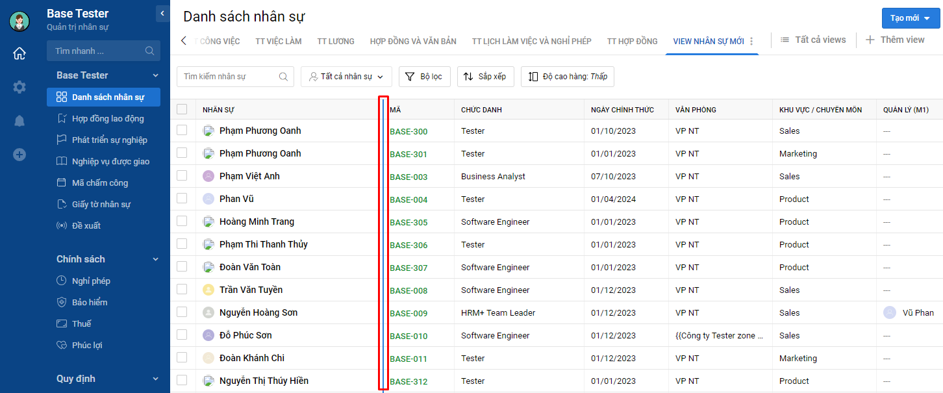
Task: Collapse the sidebar with the arrow button
Action: [162, 13]
